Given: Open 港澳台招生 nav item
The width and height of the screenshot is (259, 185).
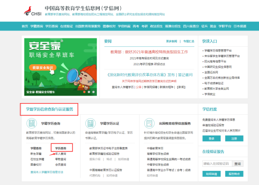Looking at the screenshot, I should coord(173,26).
